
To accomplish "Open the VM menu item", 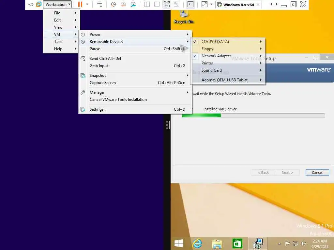I will (61, 35).
